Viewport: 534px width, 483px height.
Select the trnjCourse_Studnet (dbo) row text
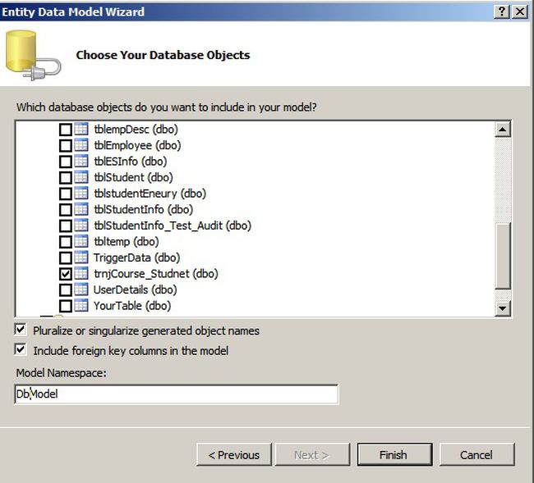tap(156, 274)
